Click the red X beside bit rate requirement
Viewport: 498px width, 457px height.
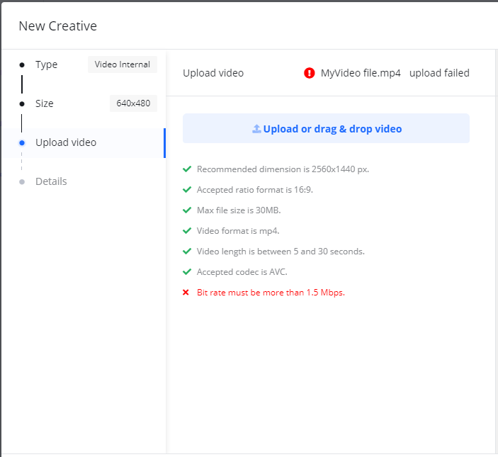pos(186,293)
